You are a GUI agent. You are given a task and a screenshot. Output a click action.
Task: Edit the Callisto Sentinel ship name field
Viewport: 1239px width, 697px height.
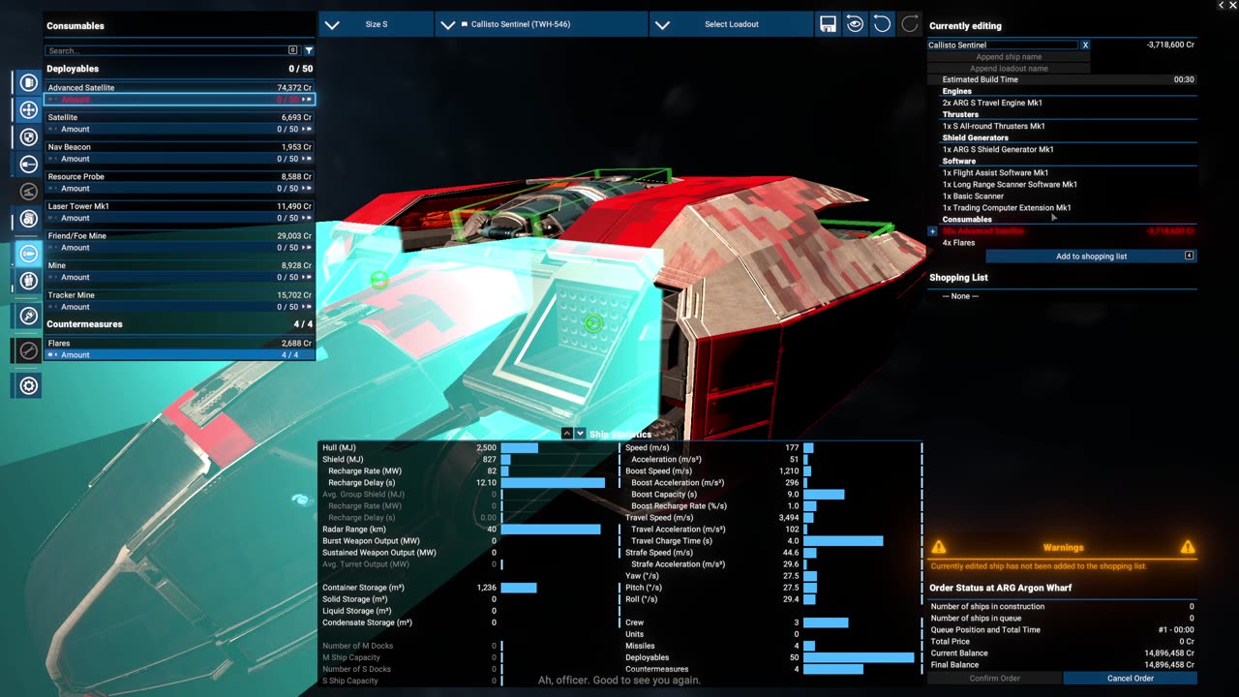click(x=1003, y=45)
